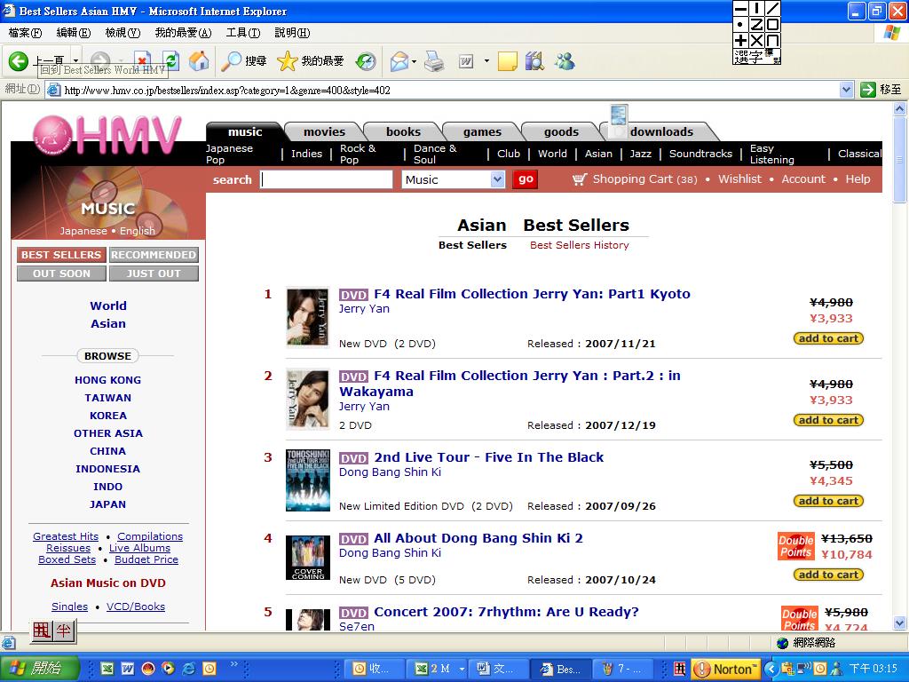Open the 2nd Live Tour title link

[489, 457]
